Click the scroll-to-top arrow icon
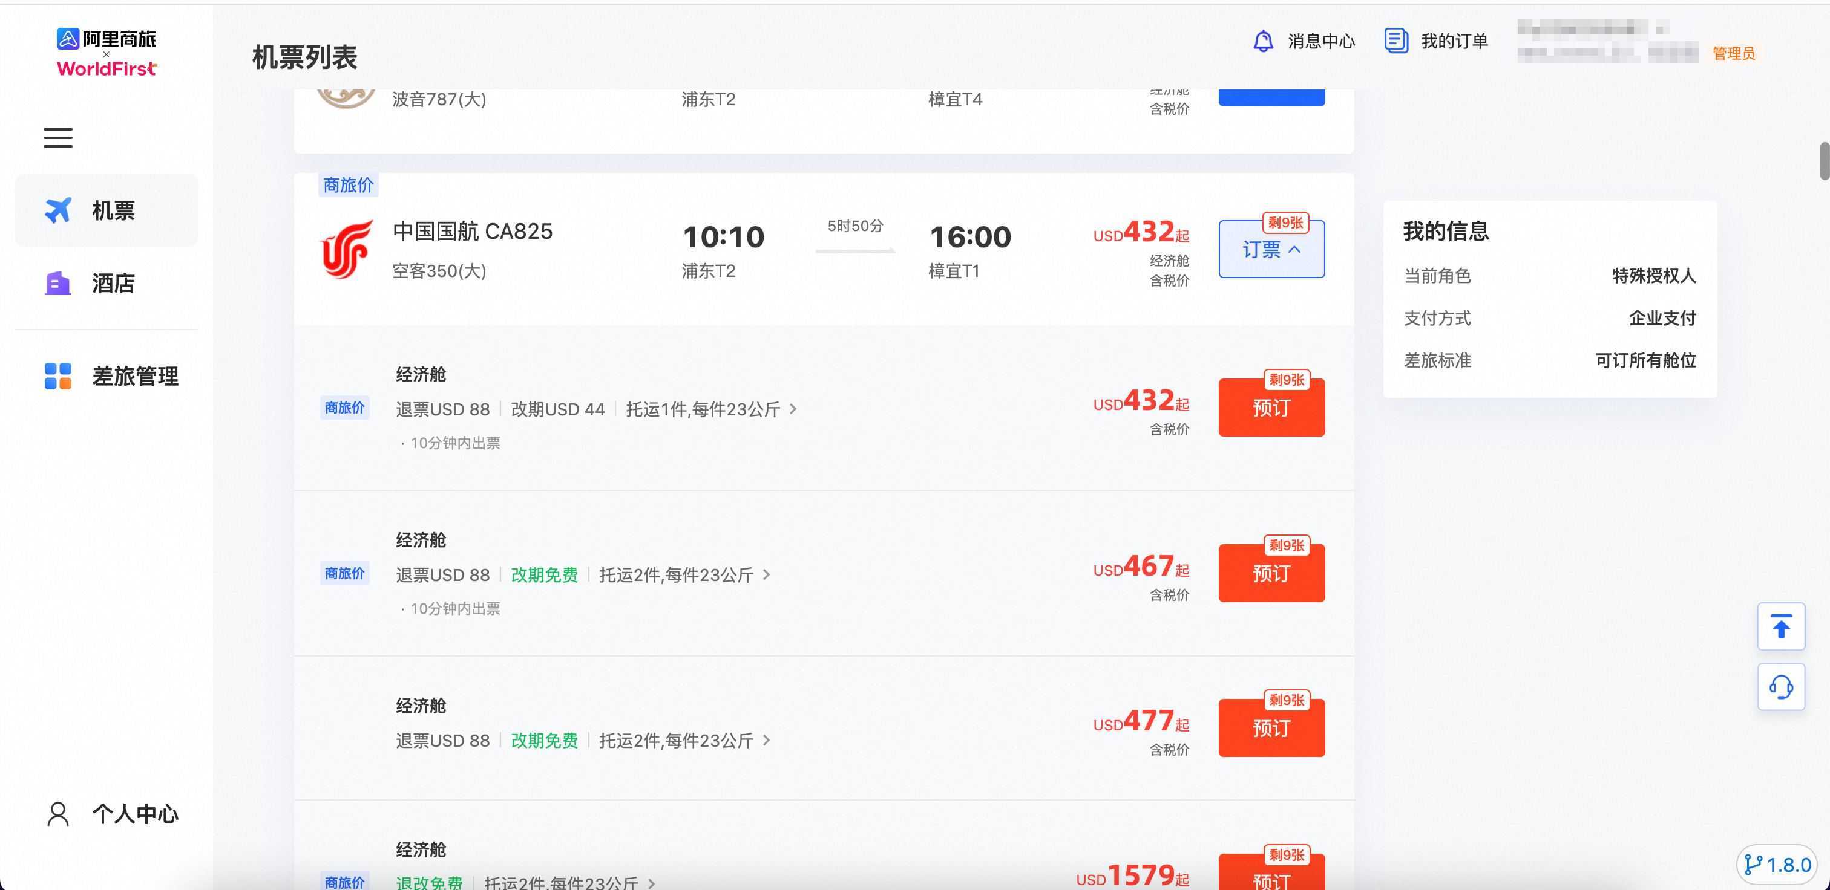The width and height of the screenshot is (1830, 890). pyautogui.click(x=1780, y=627)
